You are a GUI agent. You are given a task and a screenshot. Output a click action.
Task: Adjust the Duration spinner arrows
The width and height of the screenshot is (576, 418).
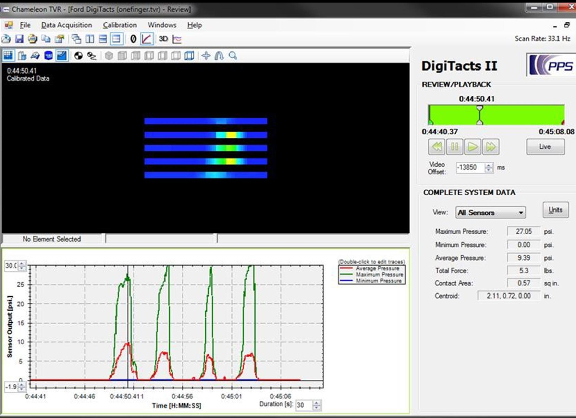click(x=317, y=405)
